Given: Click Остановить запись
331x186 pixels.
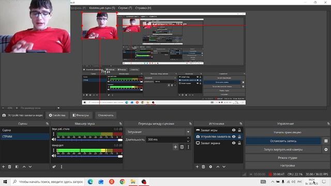Looking at the screenshot, I should [x=283, y=141].
